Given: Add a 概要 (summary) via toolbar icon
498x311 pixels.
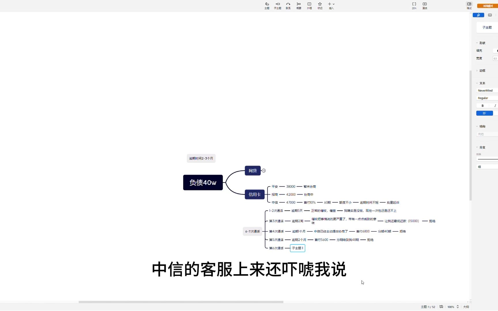Looking at the screenshot, I should [298, 5].
